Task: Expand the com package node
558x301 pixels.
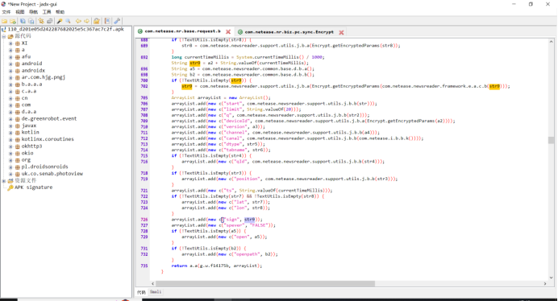Action: [x=10, y=105]
